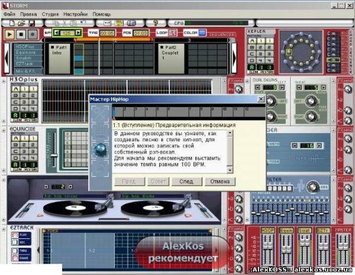Viewport: 355px width, 275px height.
Task: Click the Совет button in the wizard
Action: [x=158, y=182]
